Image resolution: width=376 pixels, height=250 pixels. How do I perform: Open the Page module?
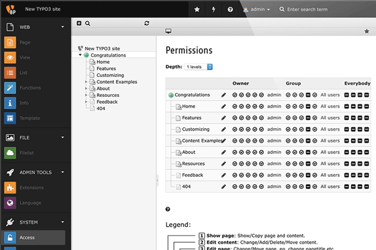[25, 42]
